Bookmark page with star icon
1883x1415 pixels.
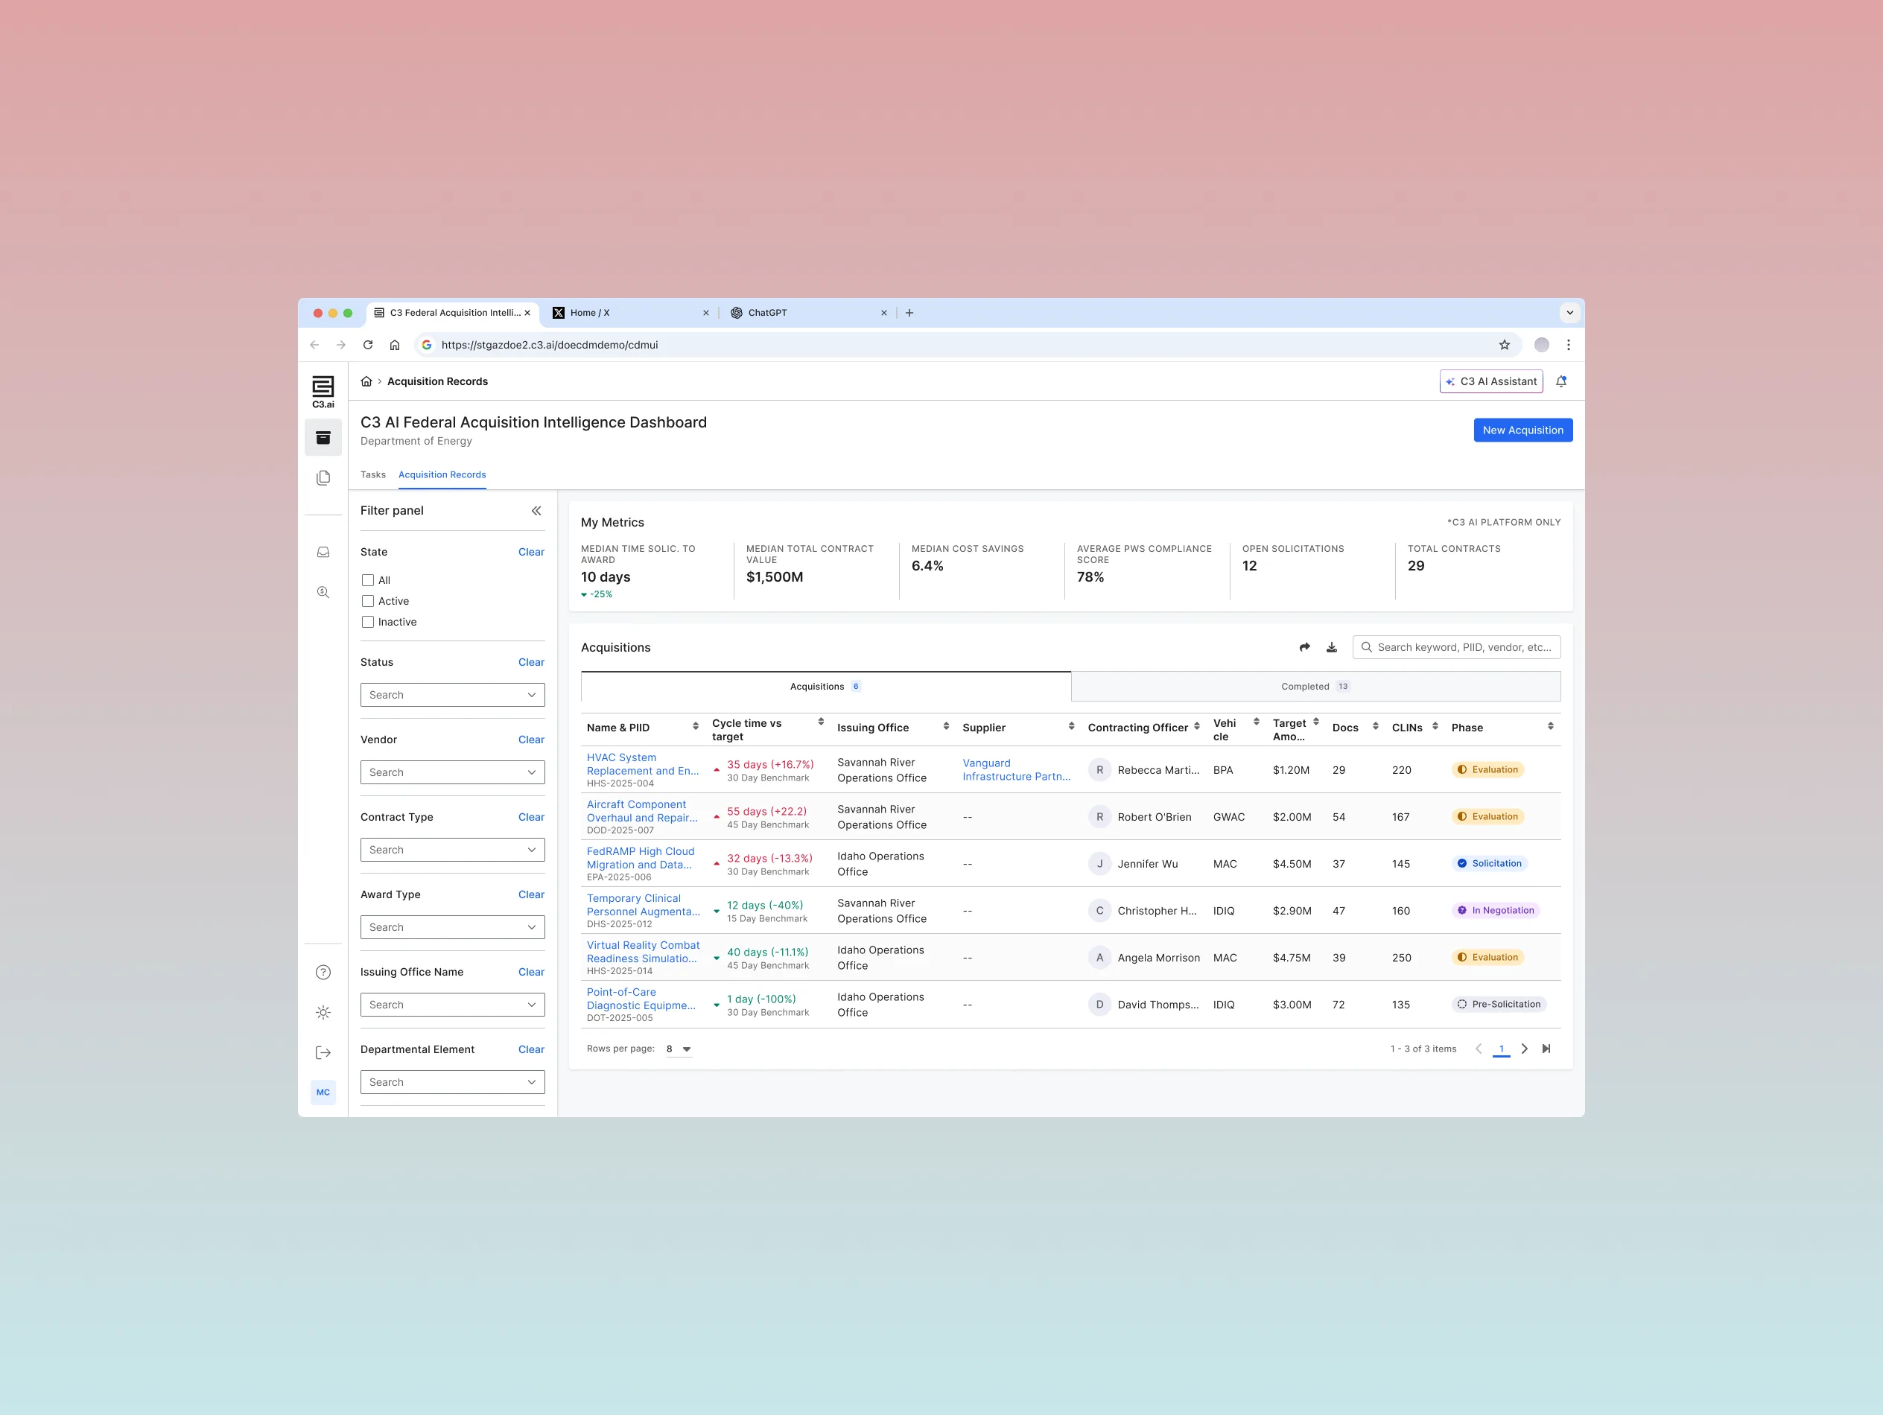pyautogui.click(x=1504, y=345)
